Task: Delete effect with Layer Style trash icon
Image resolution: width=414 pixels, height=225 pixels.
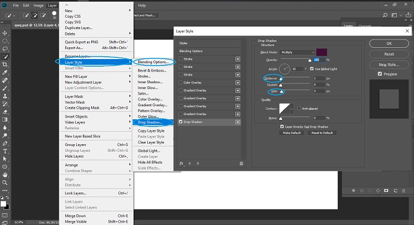Action: (x=241, y=164)
